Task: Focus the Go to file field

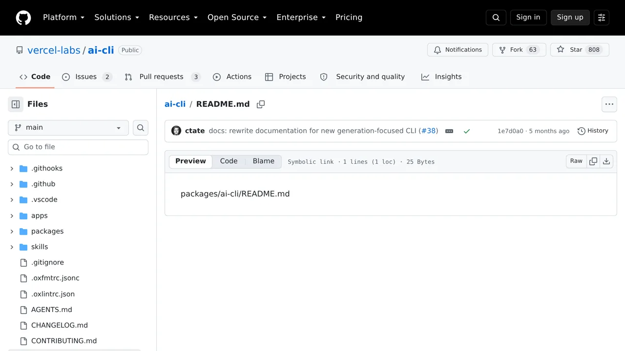Action: tap(78, 147)
